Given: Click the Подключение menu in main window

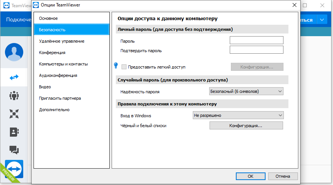Looking at the screenshot, I should click(x=19, y=19).
